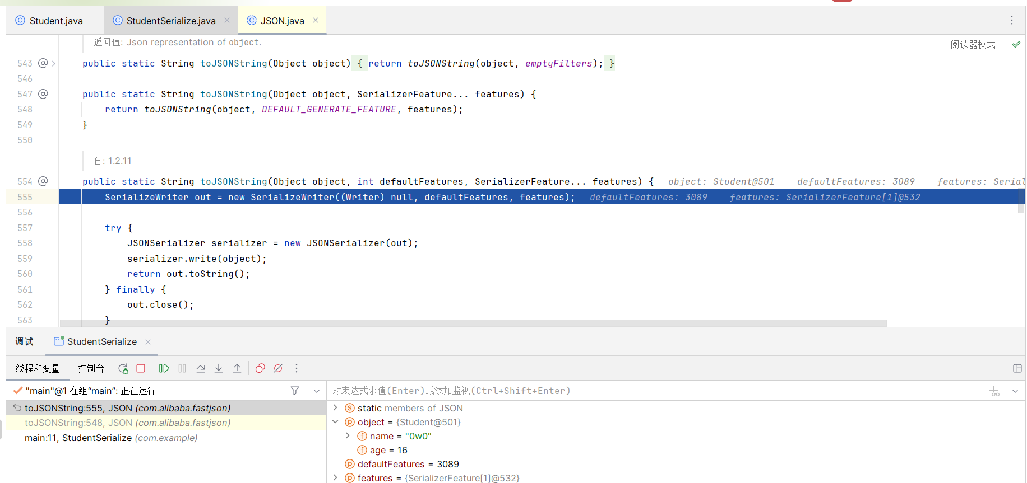This screenshot has height=483, width=1027.
Task: Click the line 554 gutter @ icon
Action: 43,181
